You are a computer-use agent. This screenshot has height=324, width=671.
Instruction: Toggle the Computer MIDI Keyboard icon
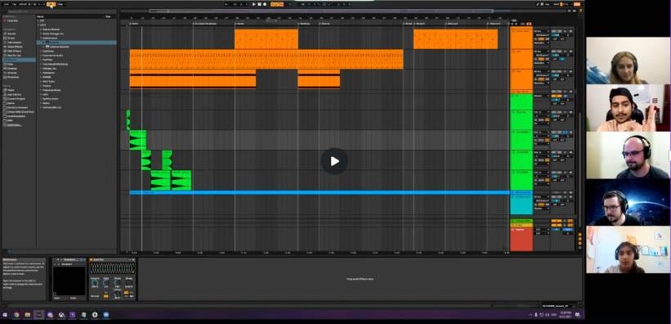point(541,4)
